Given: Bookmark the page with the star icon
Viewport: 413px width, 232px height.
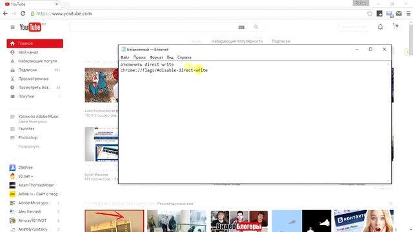Looking at the screenshot, I should coord(370,14).
